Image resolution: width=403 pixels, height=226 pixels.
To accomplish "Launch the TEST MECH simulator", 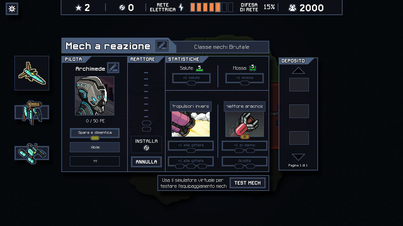I will click(x=247, y=183).
